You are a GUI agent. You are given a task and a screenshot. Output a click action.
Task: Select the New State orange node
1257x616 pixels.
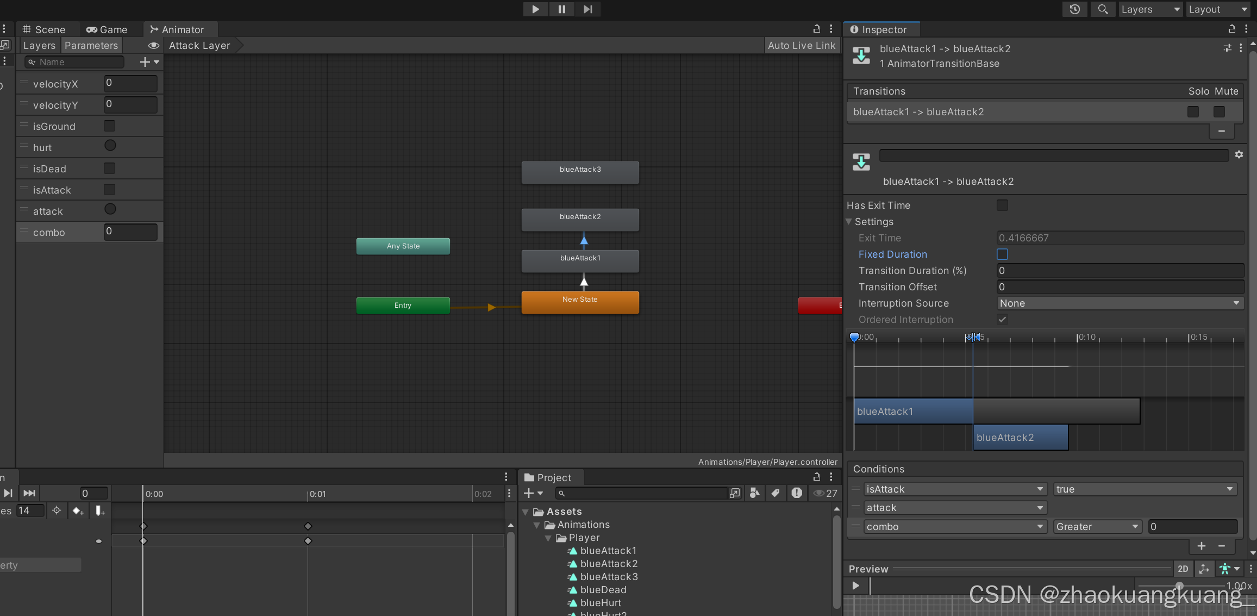[x=580, y=302]
